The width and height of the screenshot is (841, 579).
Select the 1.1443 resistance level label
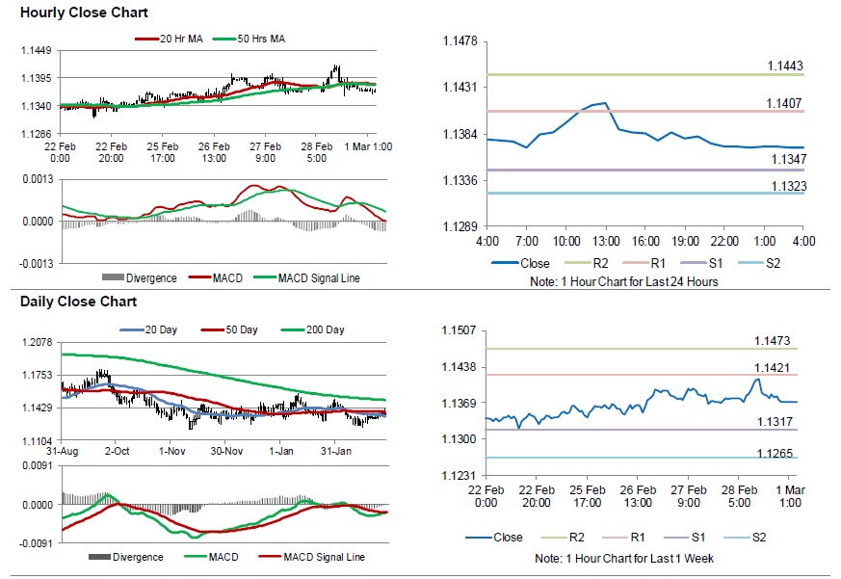coord(786,66)
